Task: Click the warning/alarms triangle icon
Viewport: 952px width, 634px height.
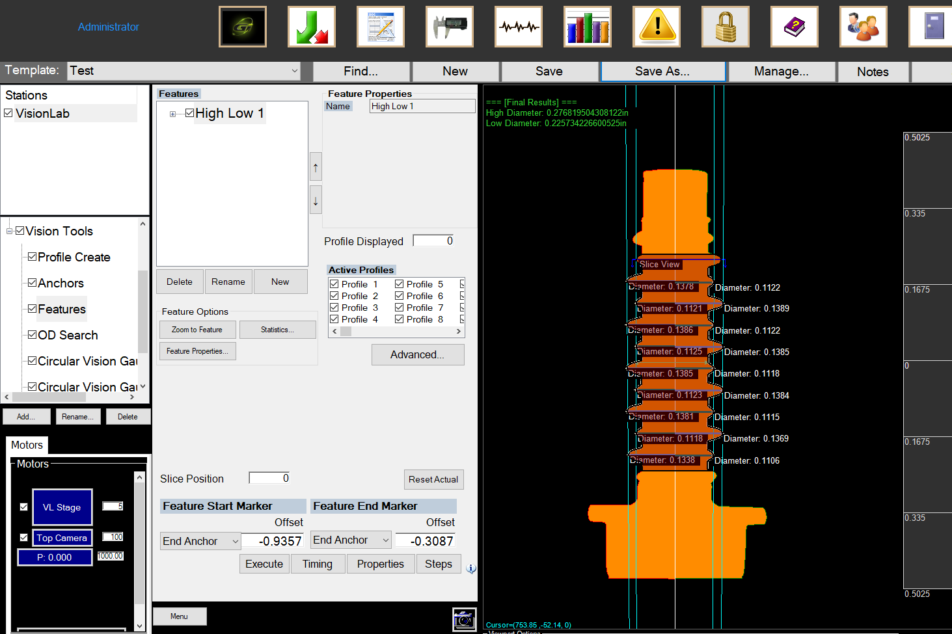Action: (x=657, y=27)
